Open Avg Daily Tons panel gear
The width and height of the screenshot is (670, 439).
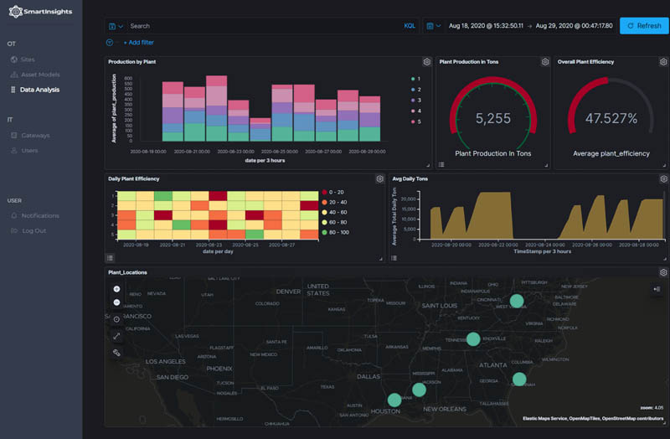(663, 179)
